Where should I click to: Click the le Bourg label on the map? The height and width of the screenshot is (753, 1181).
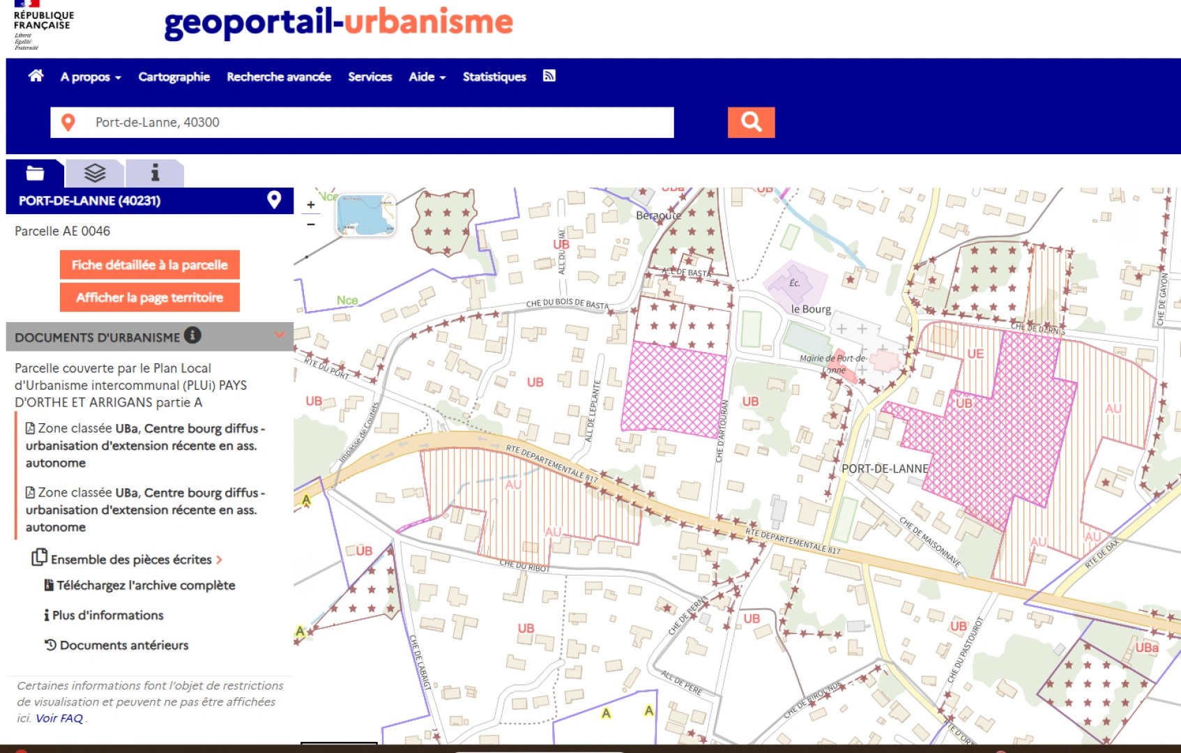coord(811,309)
